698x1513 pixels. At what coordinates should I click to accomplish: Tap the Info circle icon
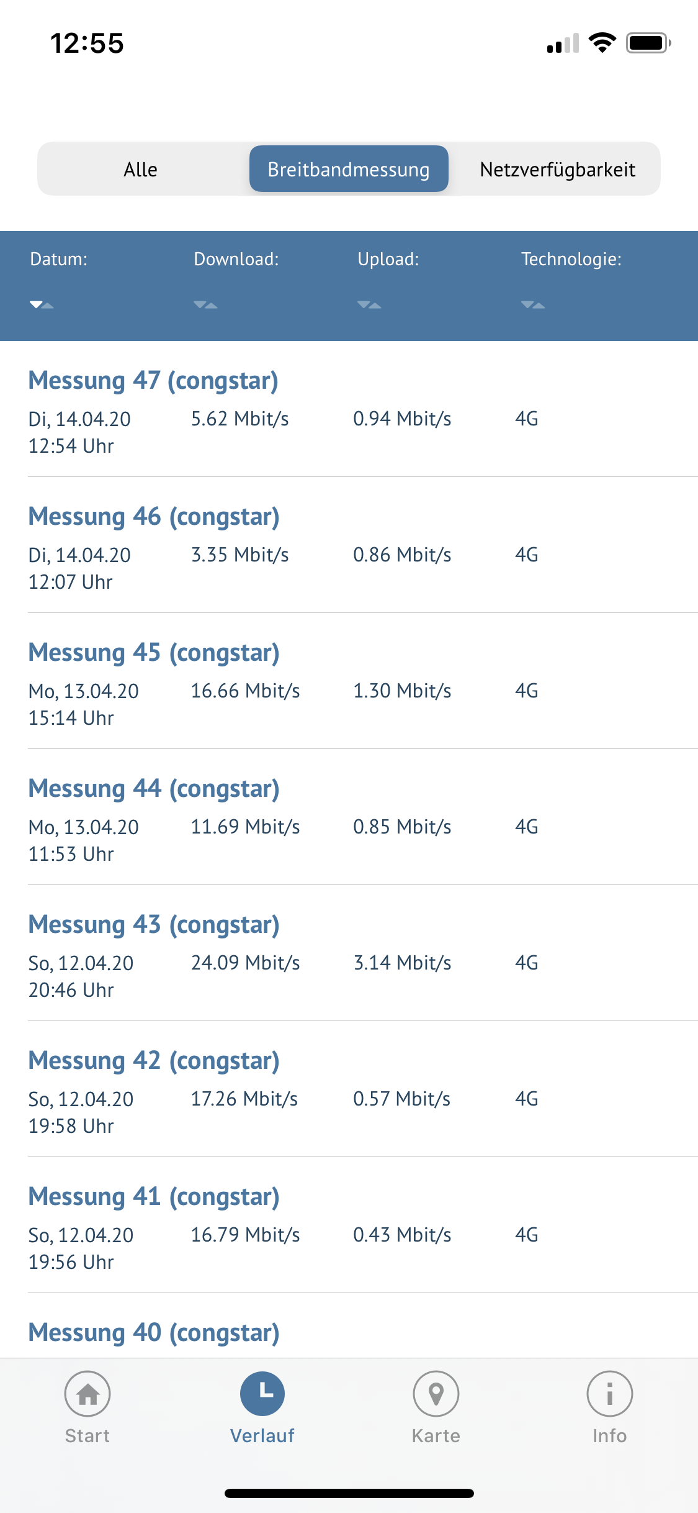coord(609,1394)
